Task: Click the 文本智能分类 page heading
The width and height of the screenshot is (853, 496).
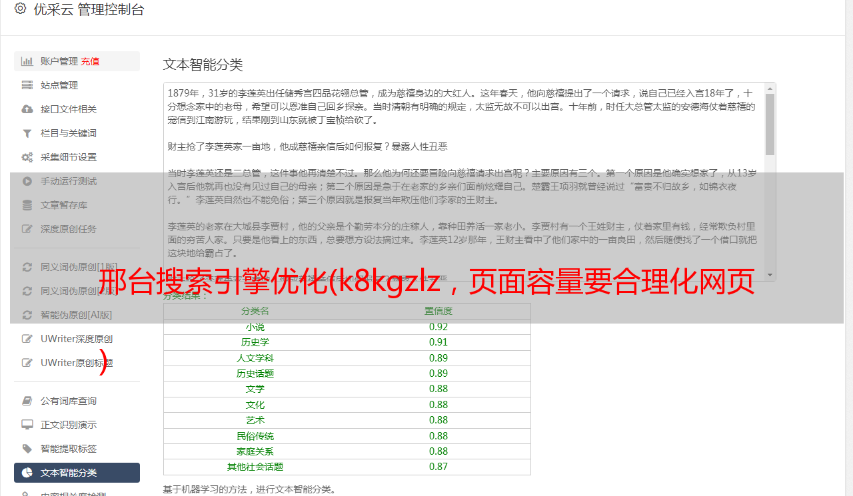Action: (x=203, y=65)
